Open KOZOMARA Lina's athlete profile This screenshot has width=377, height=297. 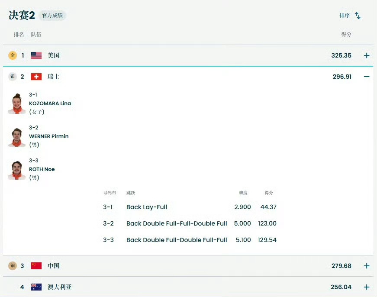[x=50, y=103]
